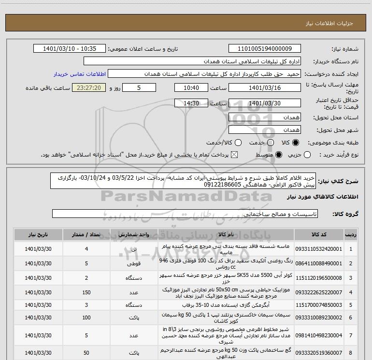372x360 pixels.
Task: Click the شیر مخلوط اهرمی item name
Action: click(226, 335)
